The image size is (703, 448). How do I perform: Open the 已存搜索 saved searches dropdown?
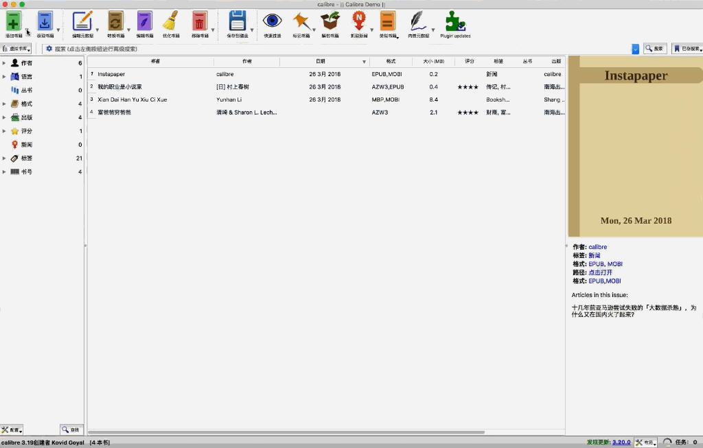pos(687,49)
